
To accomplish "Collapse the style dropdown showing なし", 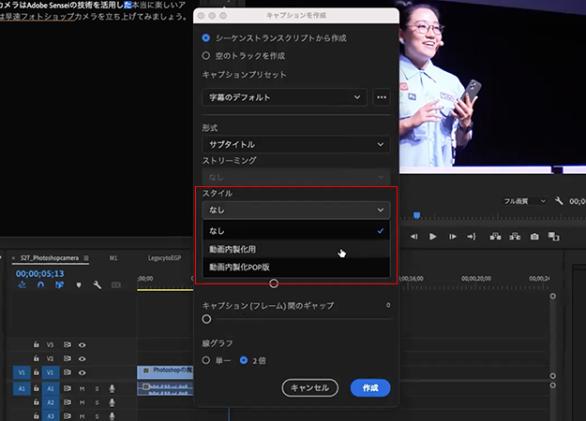I will 296,210.
